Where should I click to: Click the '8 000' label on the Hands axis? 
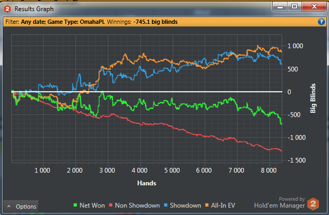coord(268,171)
